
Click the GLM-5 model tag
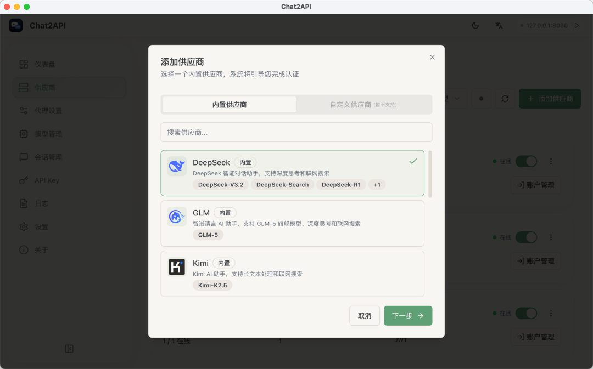(x=208, y=235)
